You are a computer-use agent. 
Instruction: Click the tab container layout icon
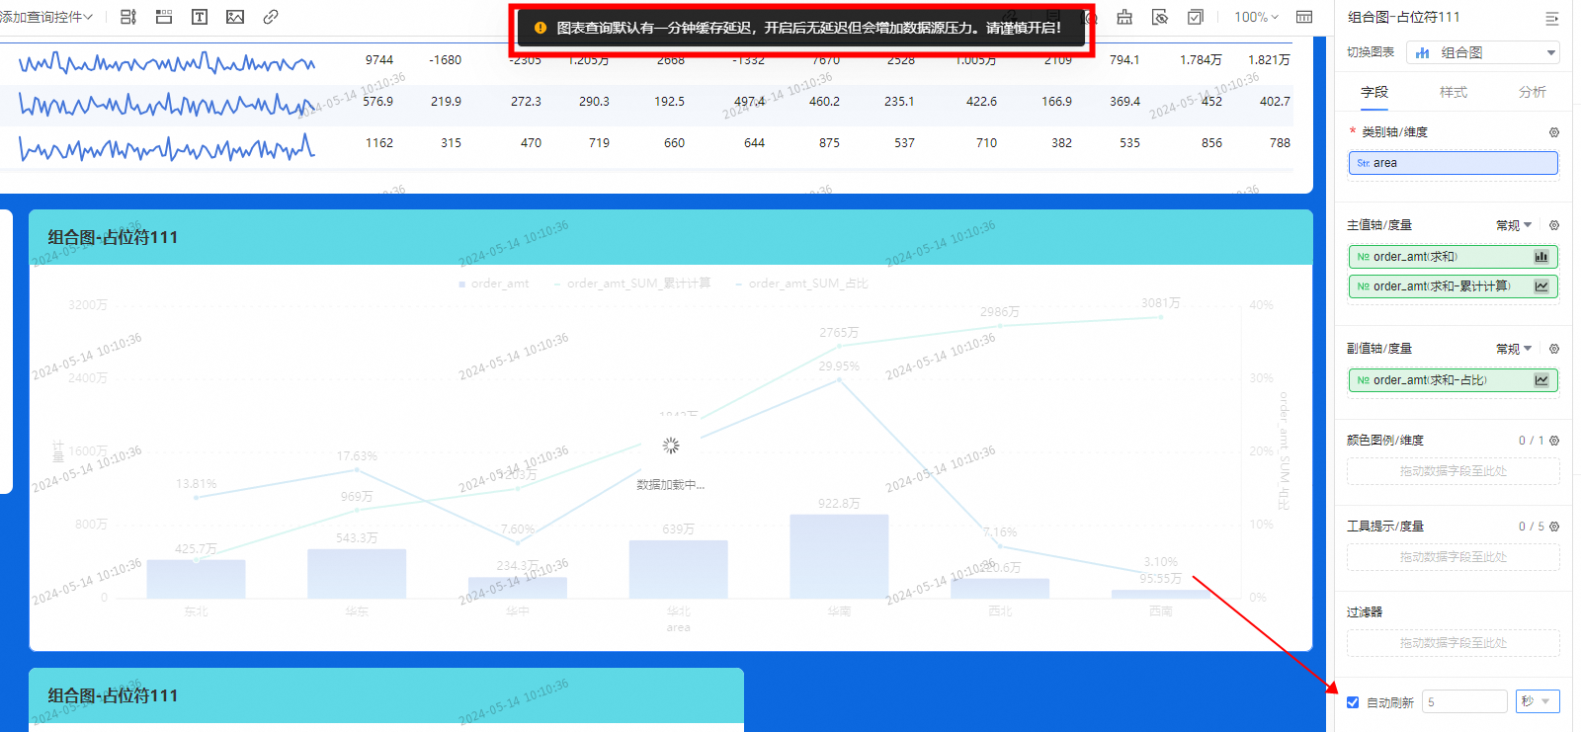point(164,17)
